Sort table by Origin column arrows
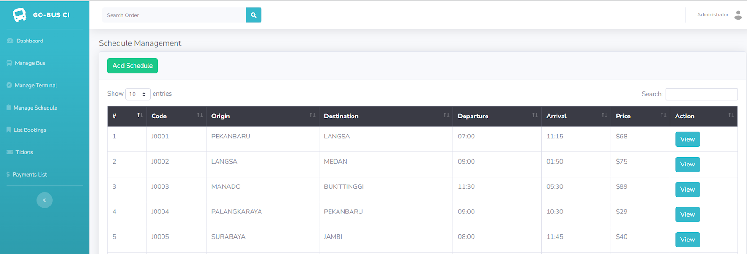This screenshot has height=254, width=747. (312, 115)
